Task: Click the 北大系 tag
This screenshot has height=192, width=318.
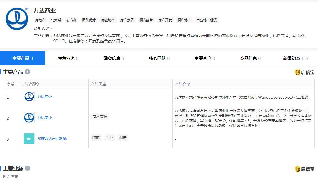Action: (56, 20)
